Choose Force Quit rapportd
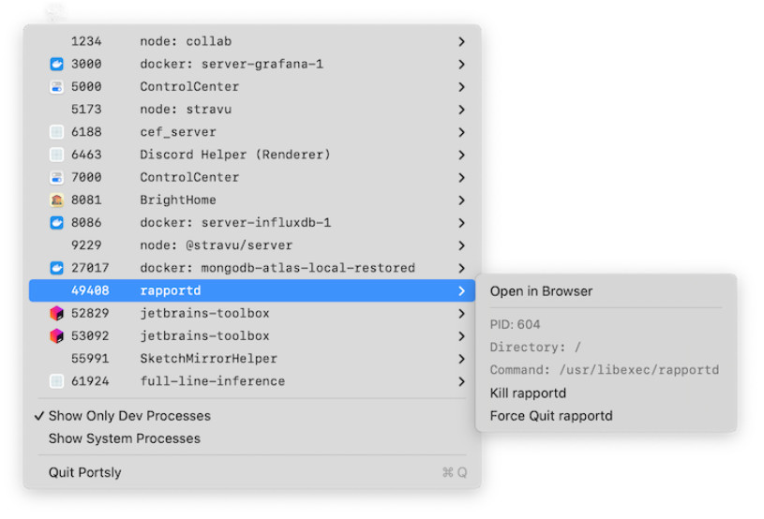Screen dimensions: 764x519 (551, 416)
